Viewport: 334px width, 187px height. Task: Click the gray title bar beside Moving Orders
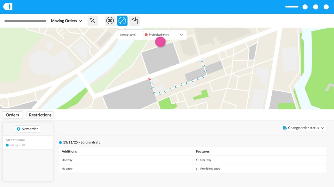(25, 21)
